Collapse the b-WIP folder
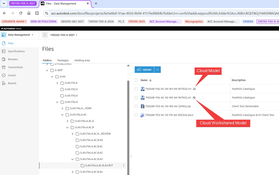Viewport: 279px width, 175px height. [47, 70]
